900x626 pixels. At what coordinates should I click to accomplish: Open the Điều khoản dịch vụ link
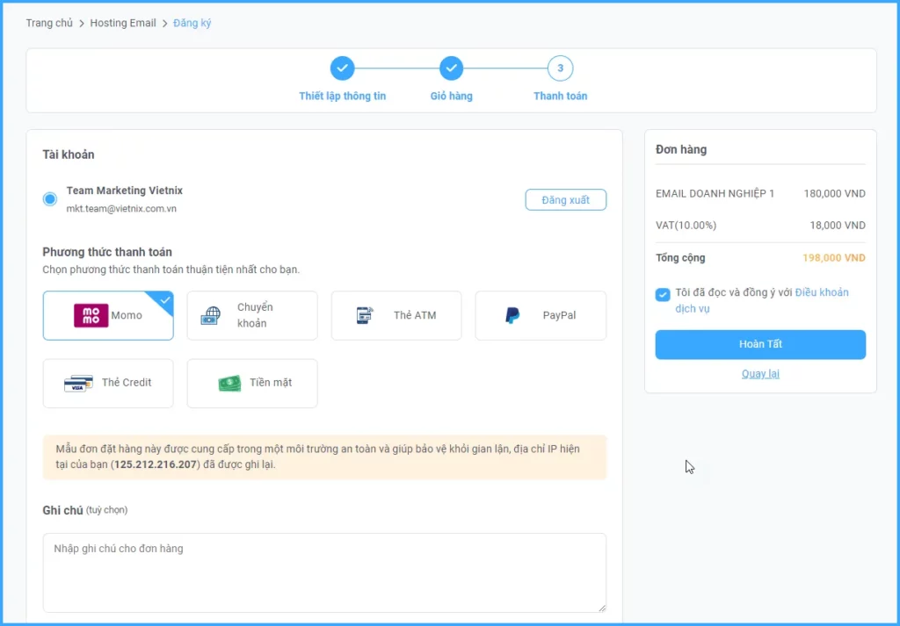click(821, 292)
